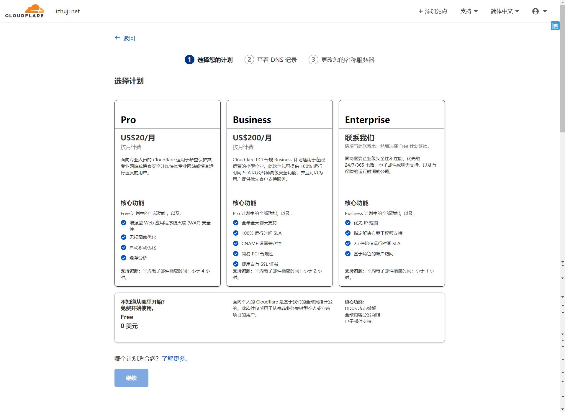Click the step 3 circle for 更改您的名称服务器
Viewport: 565px width, 412px height.
(313, 60)
